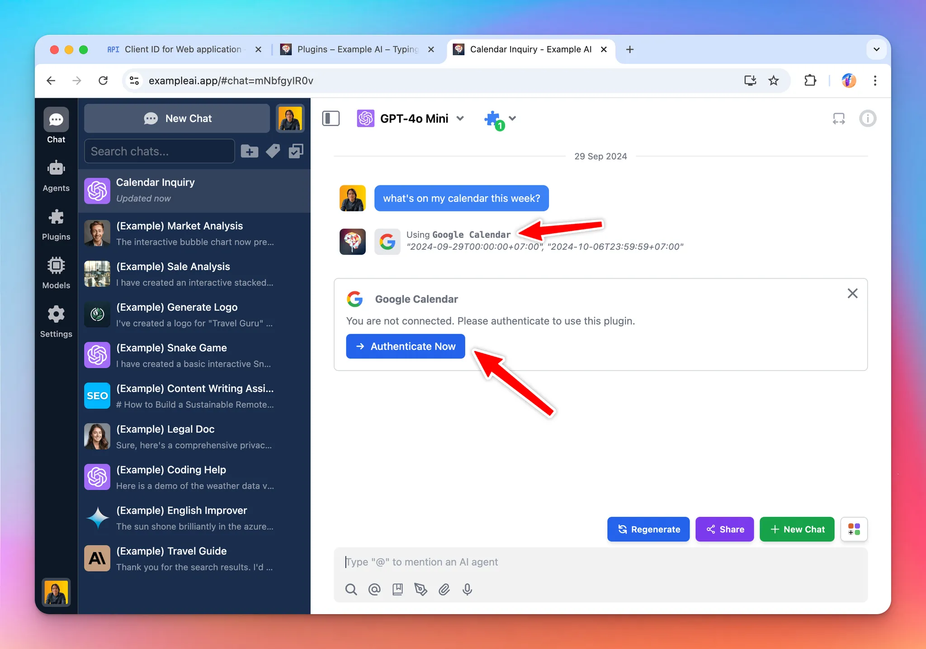Screen dimensions: 926x649
Task: Open the Plugins section
Action: point(56,223)
